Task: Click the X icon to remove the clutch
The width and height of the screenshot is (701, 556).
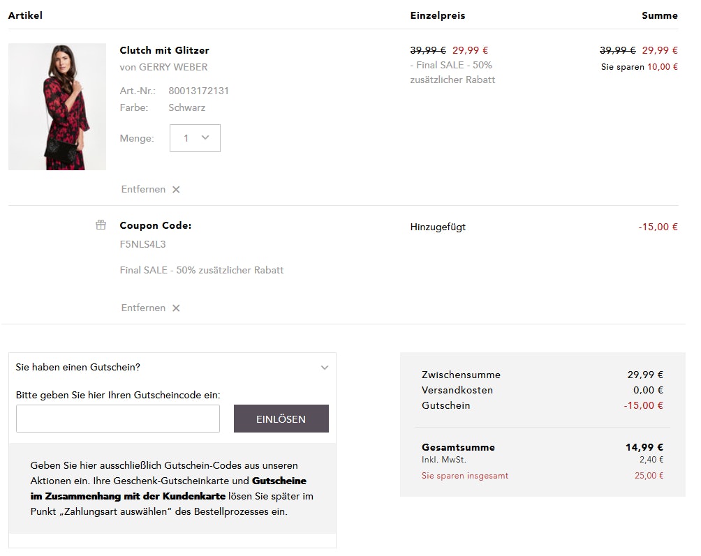Action: pyautogui.click(x=176, y=190)
